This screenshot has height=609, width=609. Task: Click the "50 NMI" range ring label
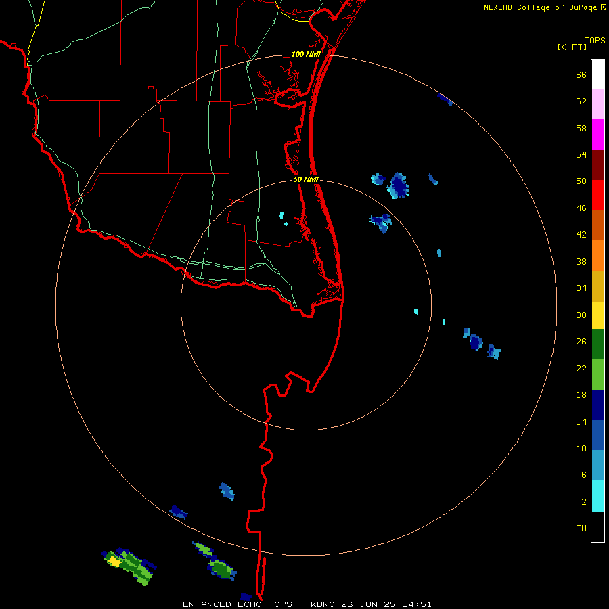[x=306, y=179]
